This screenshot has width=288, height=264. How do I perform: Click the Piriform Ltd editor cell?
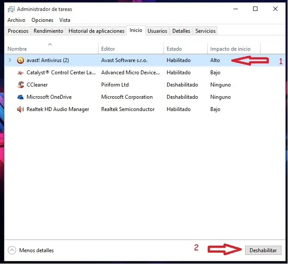(115, 85)
